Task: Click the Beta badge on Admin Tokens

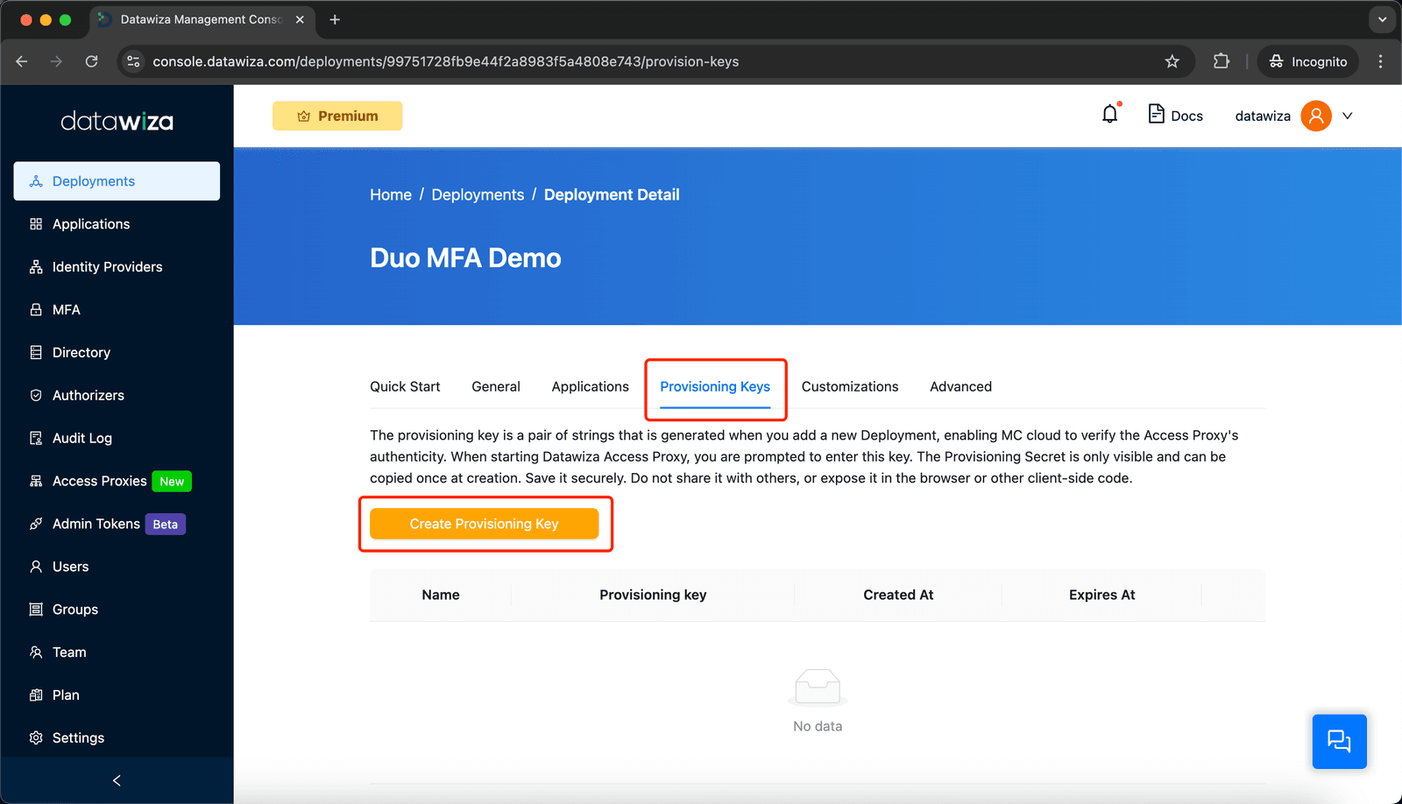Action: click(165, 525)
